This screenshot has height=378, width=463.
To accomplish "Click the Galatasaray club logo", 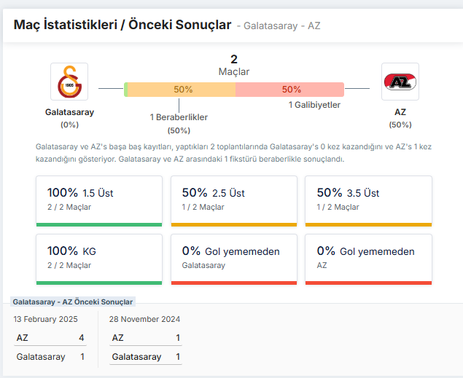I will pyautogui.click(x=69, y=82).
